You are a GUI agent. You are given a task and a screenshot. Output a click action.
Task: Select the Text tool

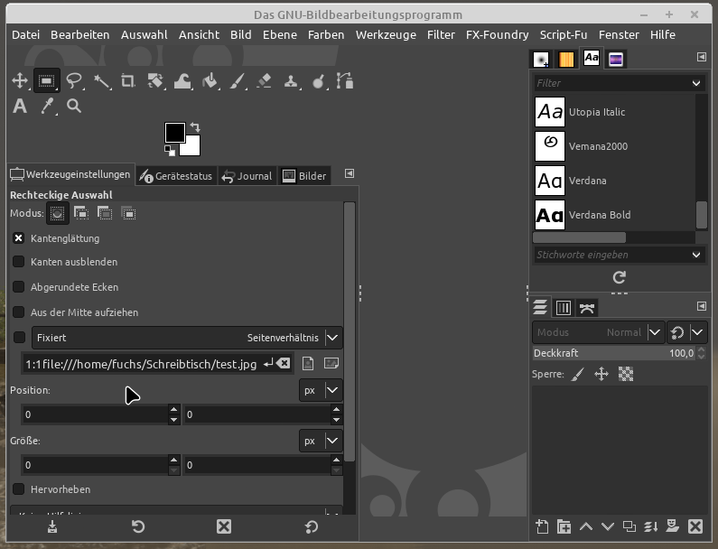pyautogui.click(x=20, y=107)
